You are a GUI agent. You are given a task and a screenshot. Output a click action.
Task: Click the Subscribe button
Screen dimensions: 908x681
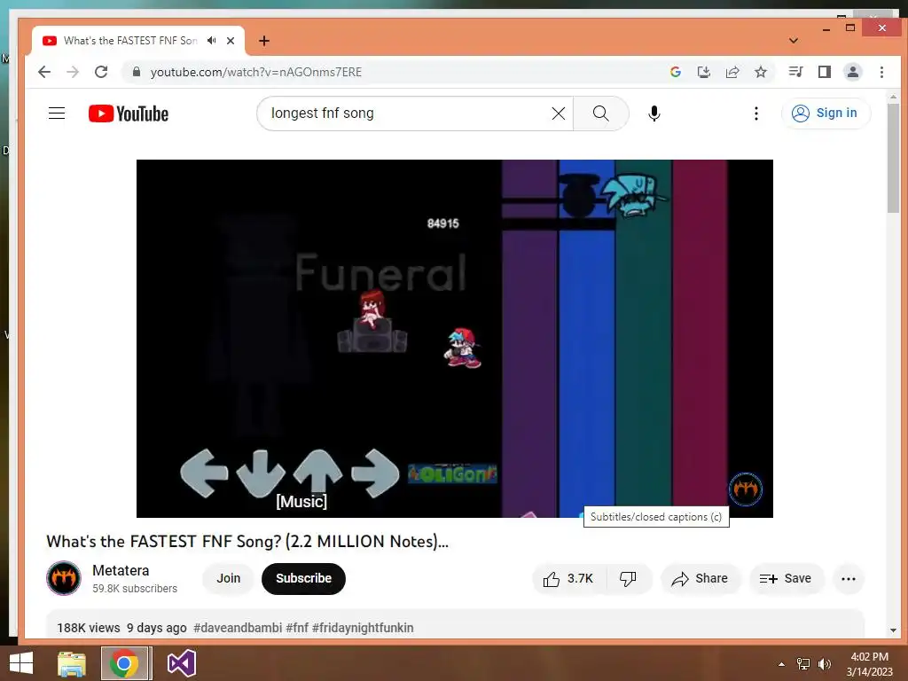(303, 578)
